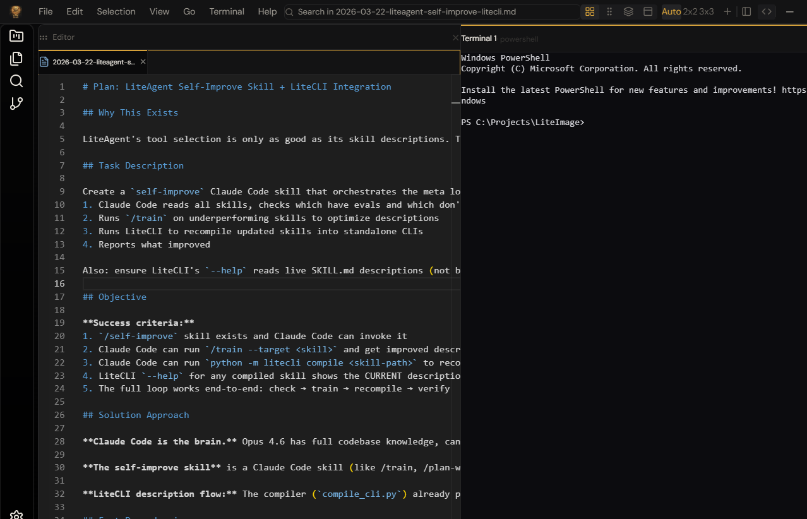
Task: Open the View menu
Action: 158,11
